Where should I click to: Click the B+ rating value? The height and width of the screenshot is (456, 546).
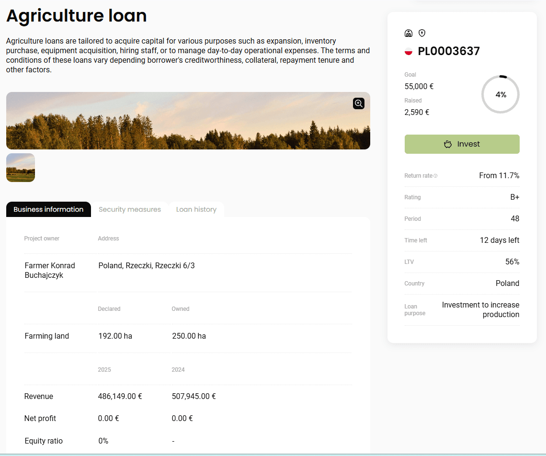click(x=515, y=197)
